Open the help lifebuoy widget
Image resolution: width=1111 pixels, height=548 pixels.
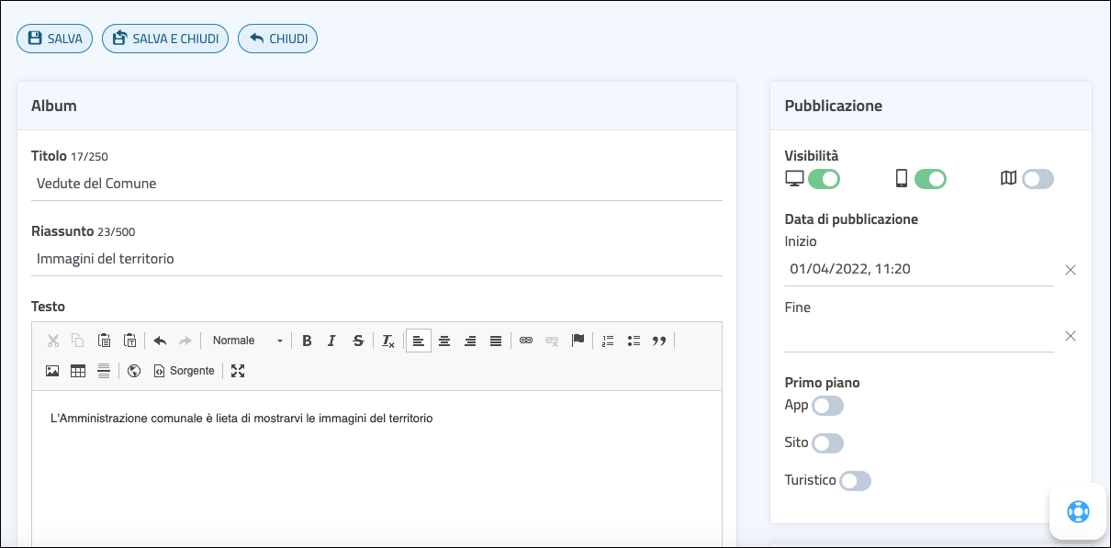1077,511
